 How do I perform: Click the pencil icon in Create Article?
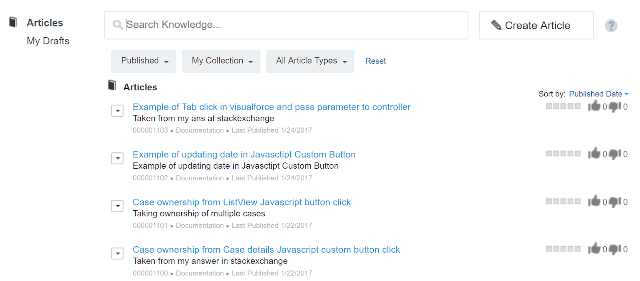(496, 25)
